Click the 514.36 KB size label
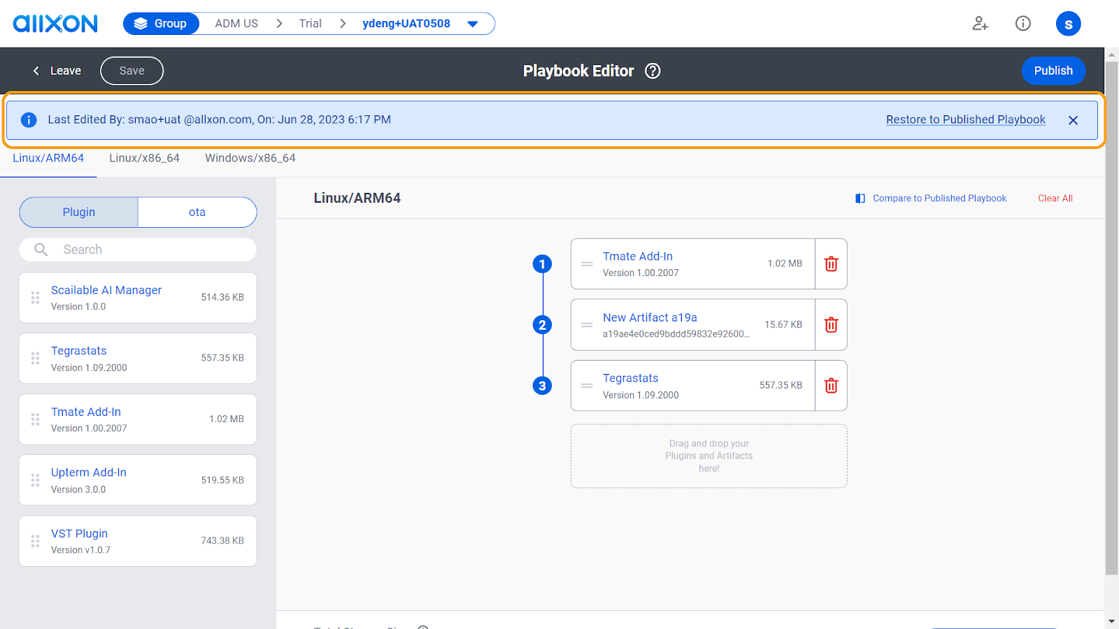The image size is (1119, 629). click(x=222, y=297)
